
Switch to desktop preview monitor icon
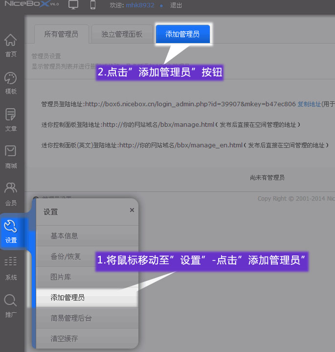(73, 5)
